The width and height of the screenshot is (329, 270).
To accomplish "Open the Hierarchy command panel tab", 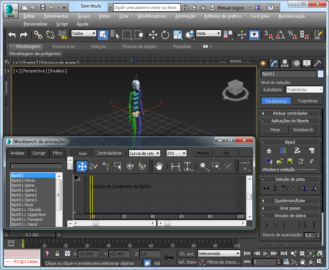I will pos(285,63).
